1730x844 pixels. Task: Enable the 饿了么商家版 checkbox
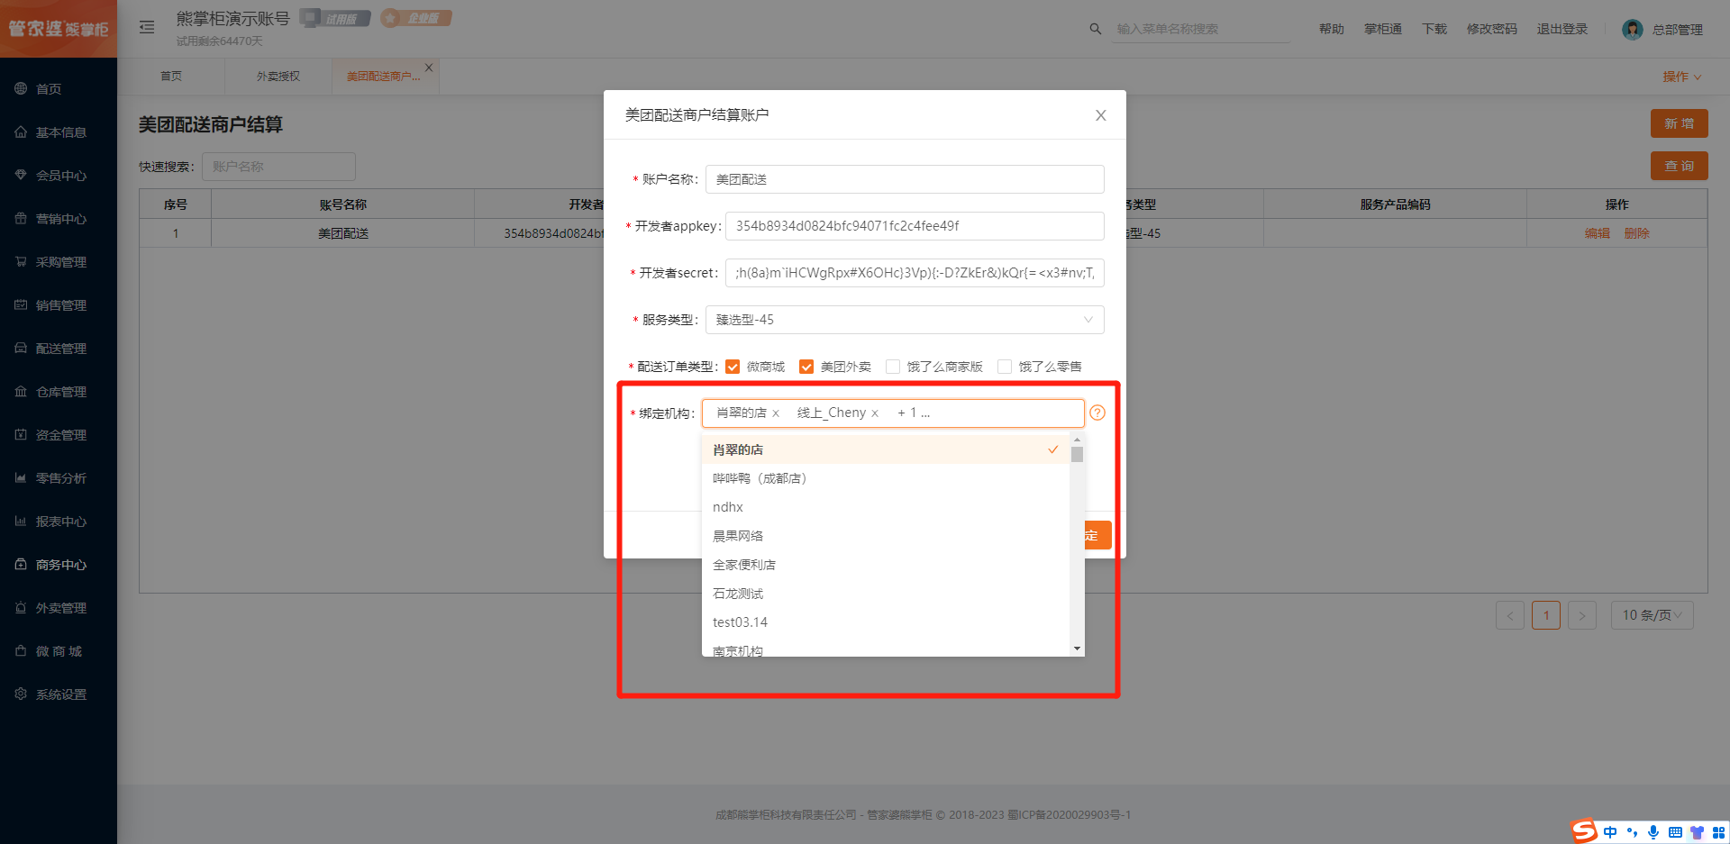[893, 367]
